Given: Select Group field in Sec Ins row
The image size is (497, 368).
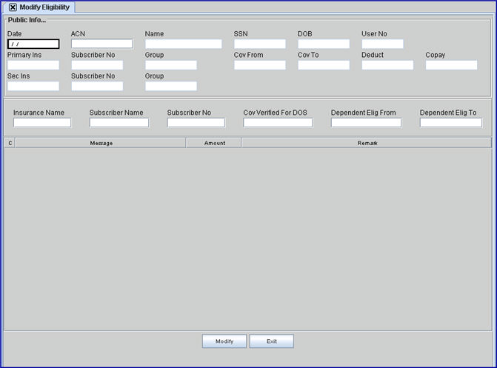Looking at the screenshot, I should 171,86.
